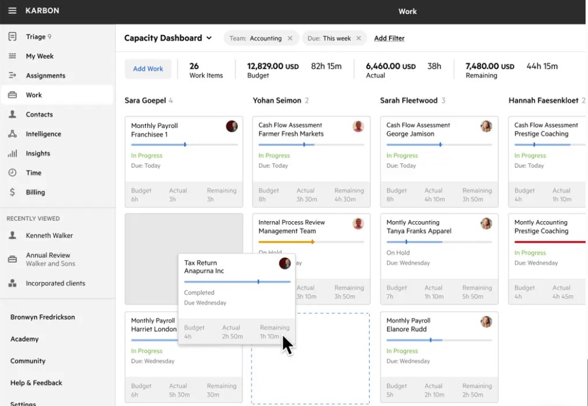Click avatar on Monthly Payroll Franchisee 1 card

click(x=232, y=126)
